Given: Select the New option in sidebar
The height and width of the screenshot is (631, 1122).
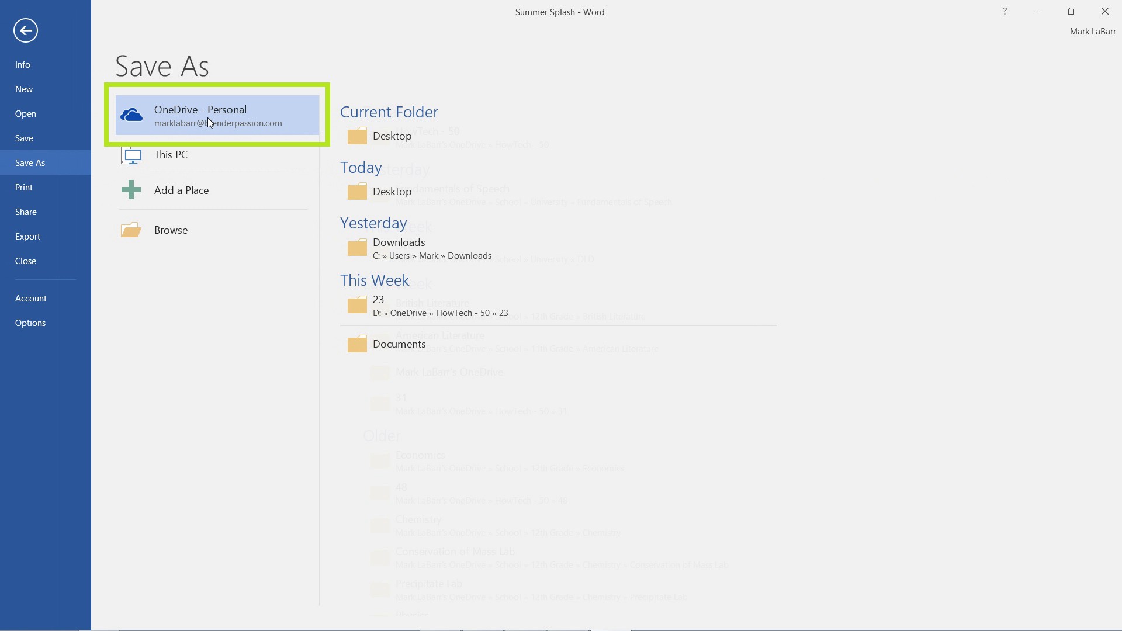Looking at the screenshot, I should click(x=24, y=89).
